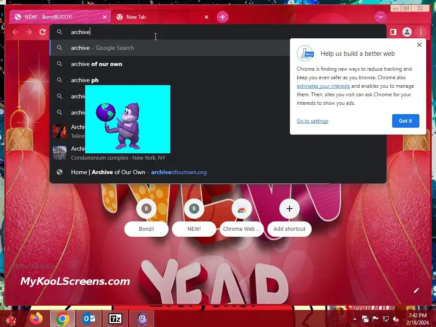Open Outlook from the taskbar
The image size is (436, 327).
click(89, 318)
